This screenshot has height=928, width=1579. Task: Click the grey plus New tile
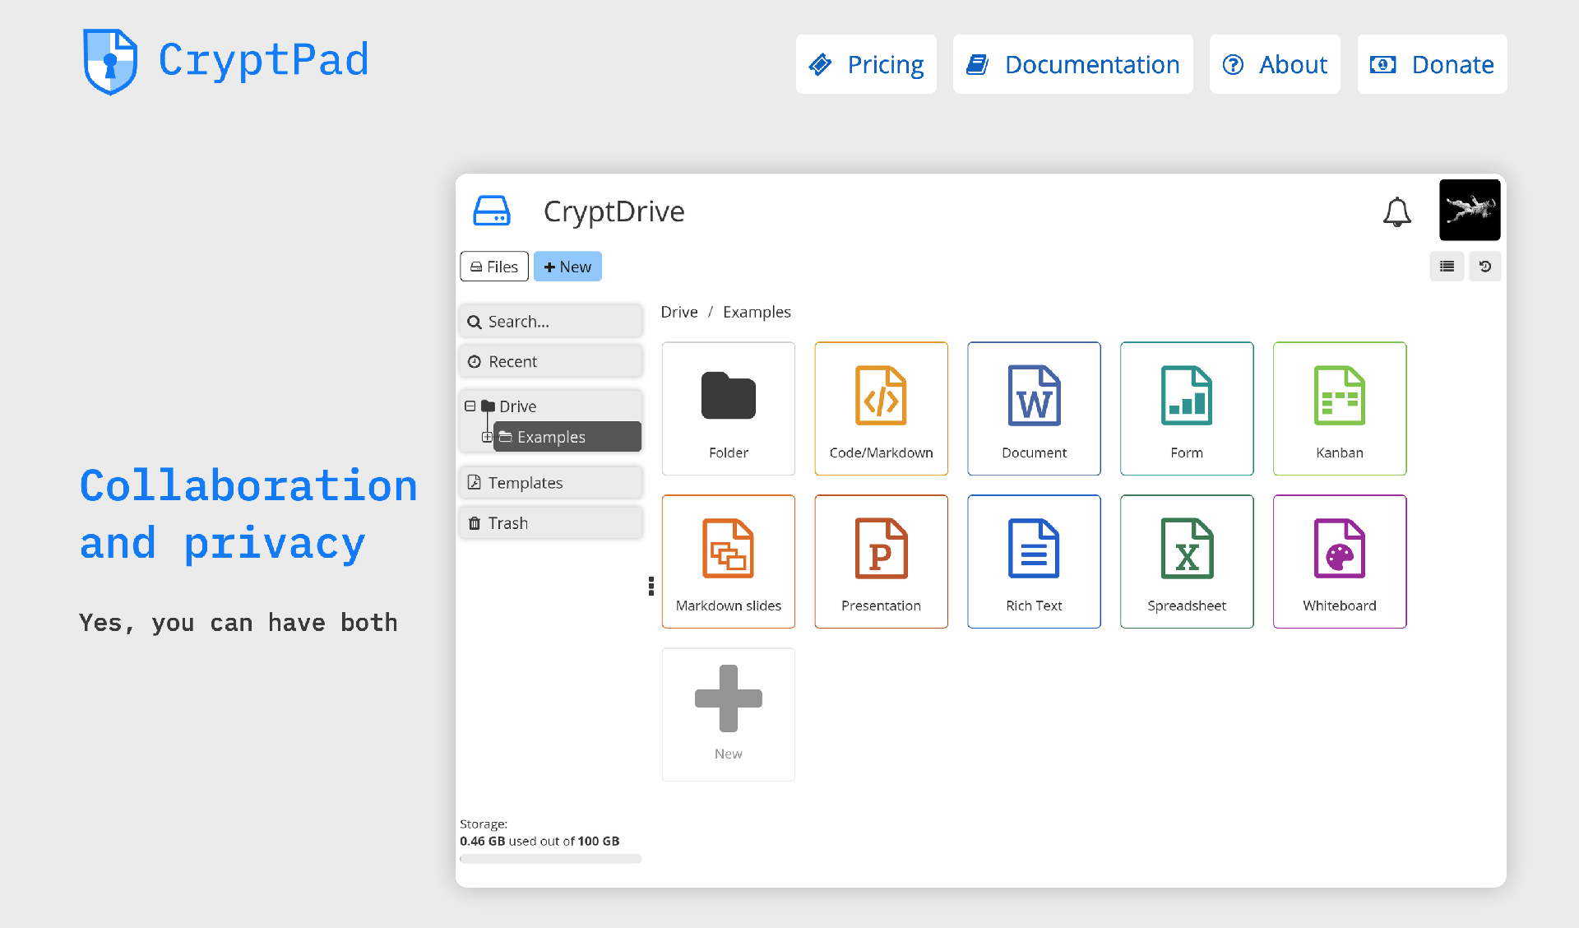(729, 715)
